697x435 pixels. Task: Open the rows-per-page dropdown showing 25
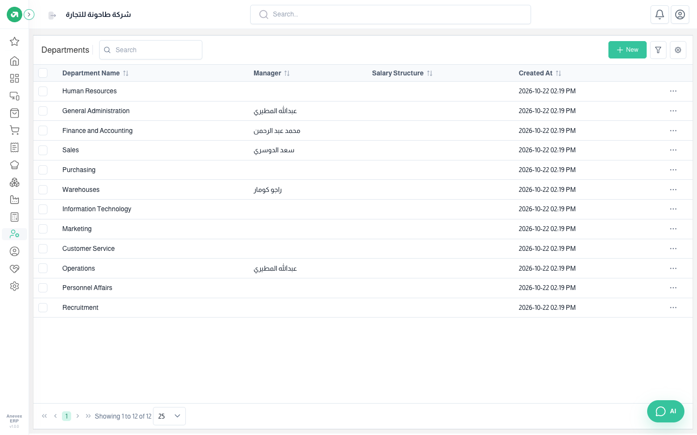(x=169, y=416)
